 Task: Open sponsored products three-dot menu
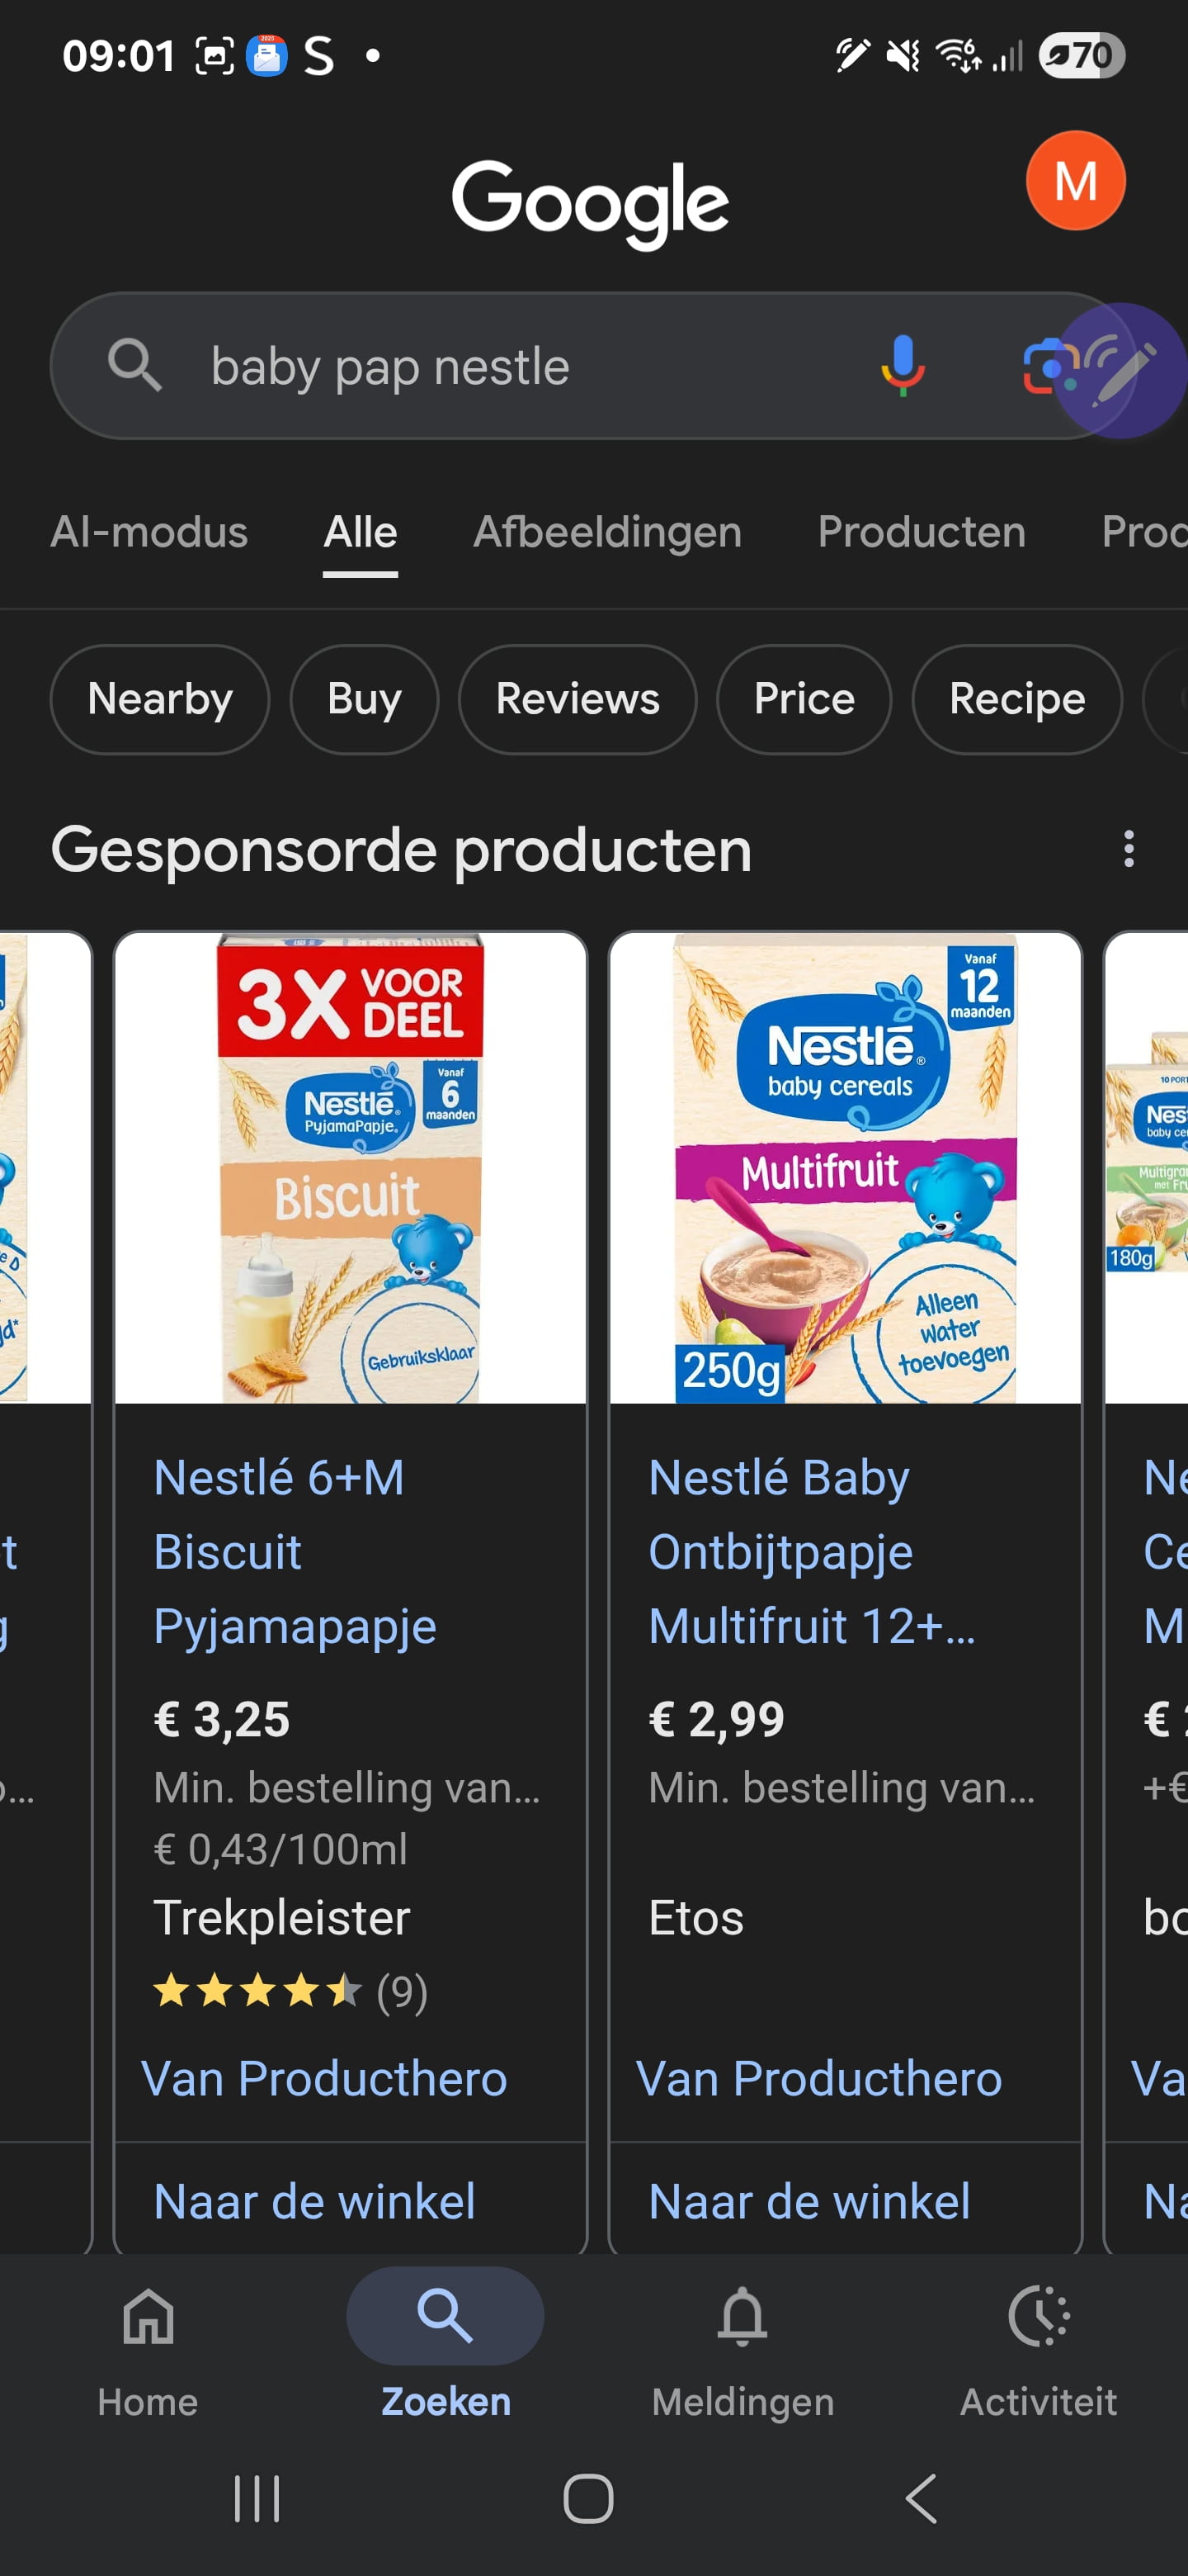coord(1128,849)
